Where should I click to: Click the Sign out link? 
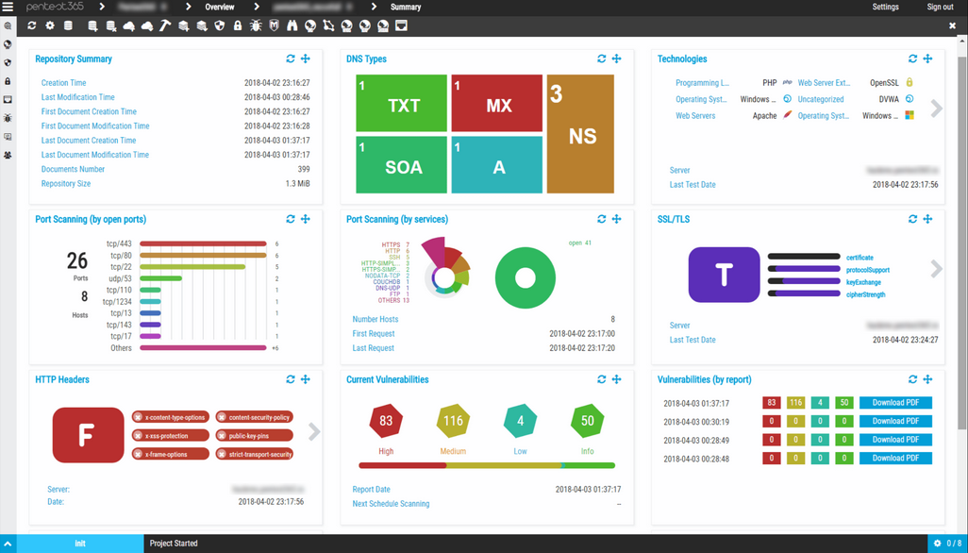click(940, 7)
